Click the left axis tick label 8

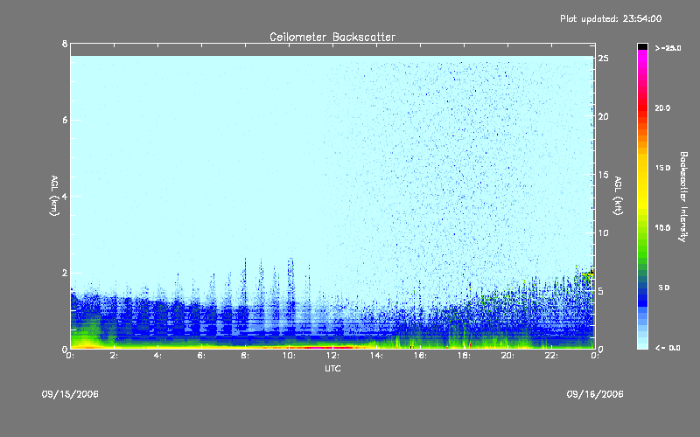[65, 44]
